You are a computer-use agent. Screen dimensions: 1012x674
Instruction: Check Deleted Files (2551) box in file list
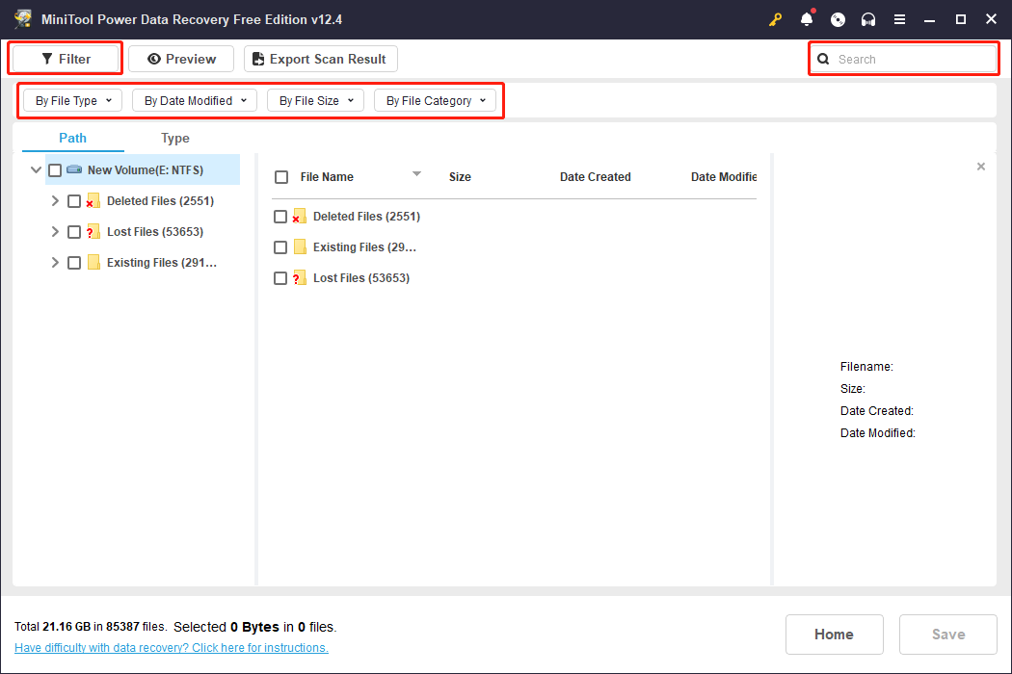[280, 217]
